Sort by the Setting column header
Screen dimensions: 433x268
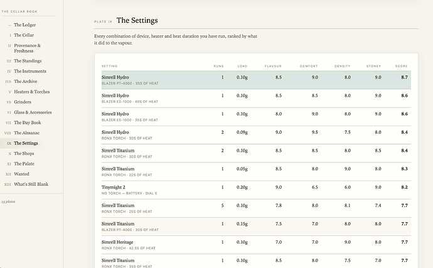point(109,66)
